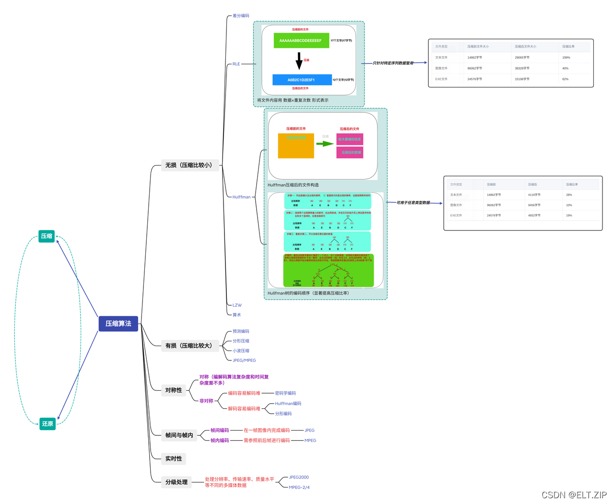Image resolution: width=614 pixels, height=503 pixels.
Task: Click the green 压缩 node
Action: pos(47,236)
